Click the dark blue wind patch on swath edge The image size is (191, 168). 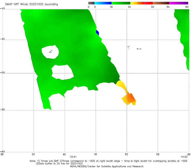pyautogui.click(x=97, y=33)
